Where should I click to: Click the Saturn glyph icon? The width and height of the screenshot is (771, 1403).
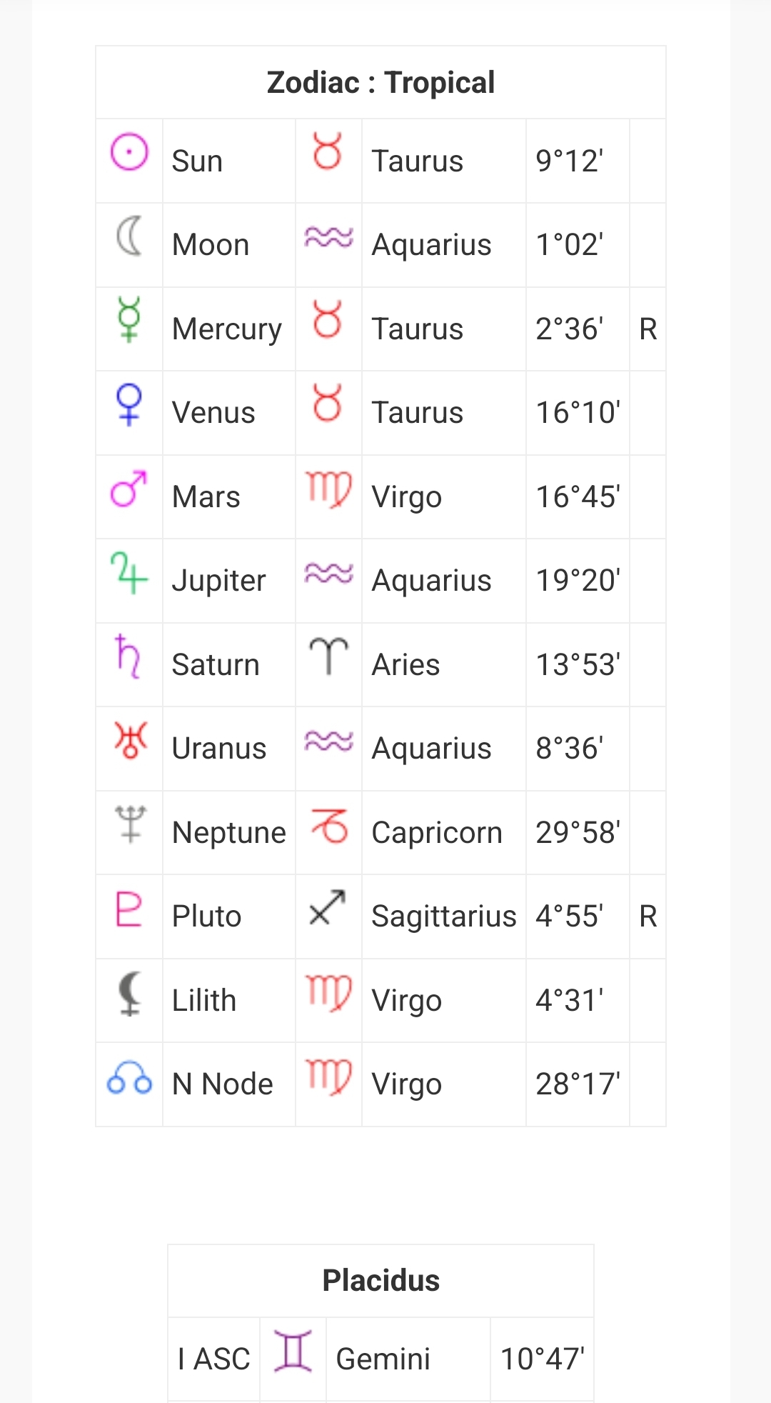pos(128,656)
